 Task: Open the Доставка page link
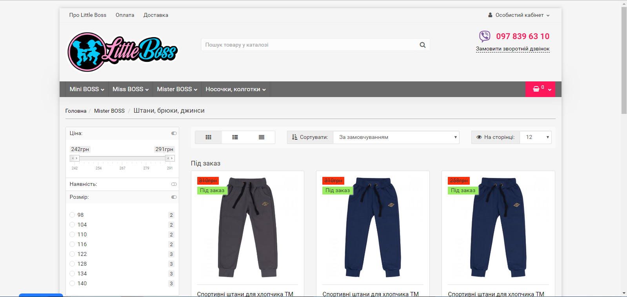[156, 15]
